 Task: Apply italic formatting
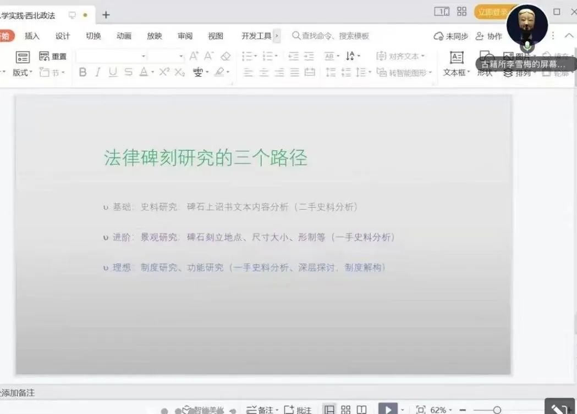click(x=98, y=72)
